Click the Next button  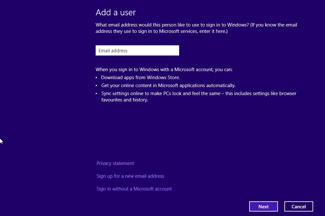[264, 206]
